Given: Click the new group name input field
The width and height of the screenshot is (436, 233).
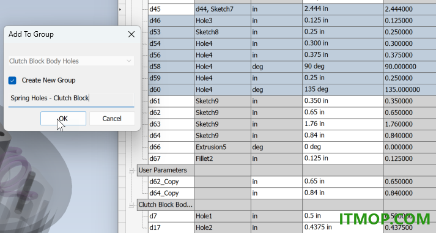Looking at the screenshot, I should click(x=71, y=98).
